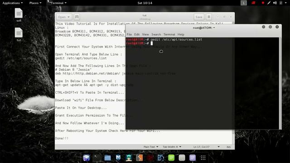Expand the Open recent files arrow
This screenshot has height=163, width=290.
pyautogui.click(x=69, y=17)
